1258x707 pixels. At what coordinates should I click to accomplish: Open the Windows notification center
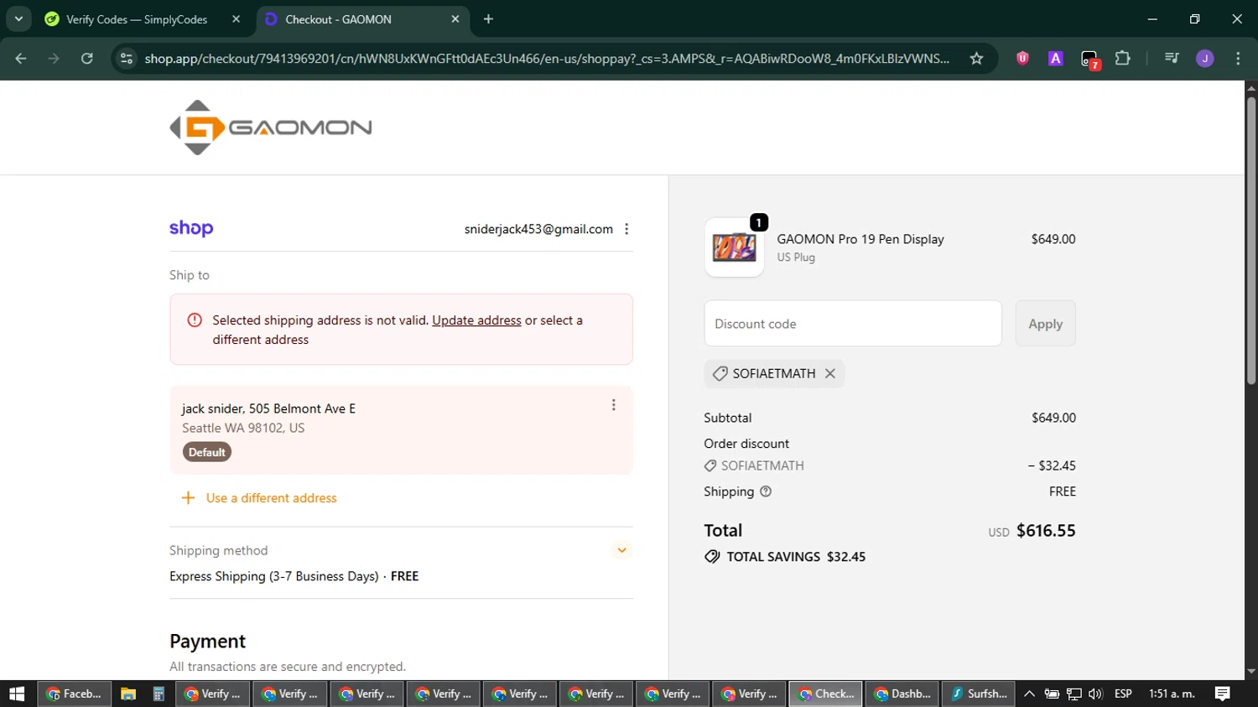(x=1223, y=694)
